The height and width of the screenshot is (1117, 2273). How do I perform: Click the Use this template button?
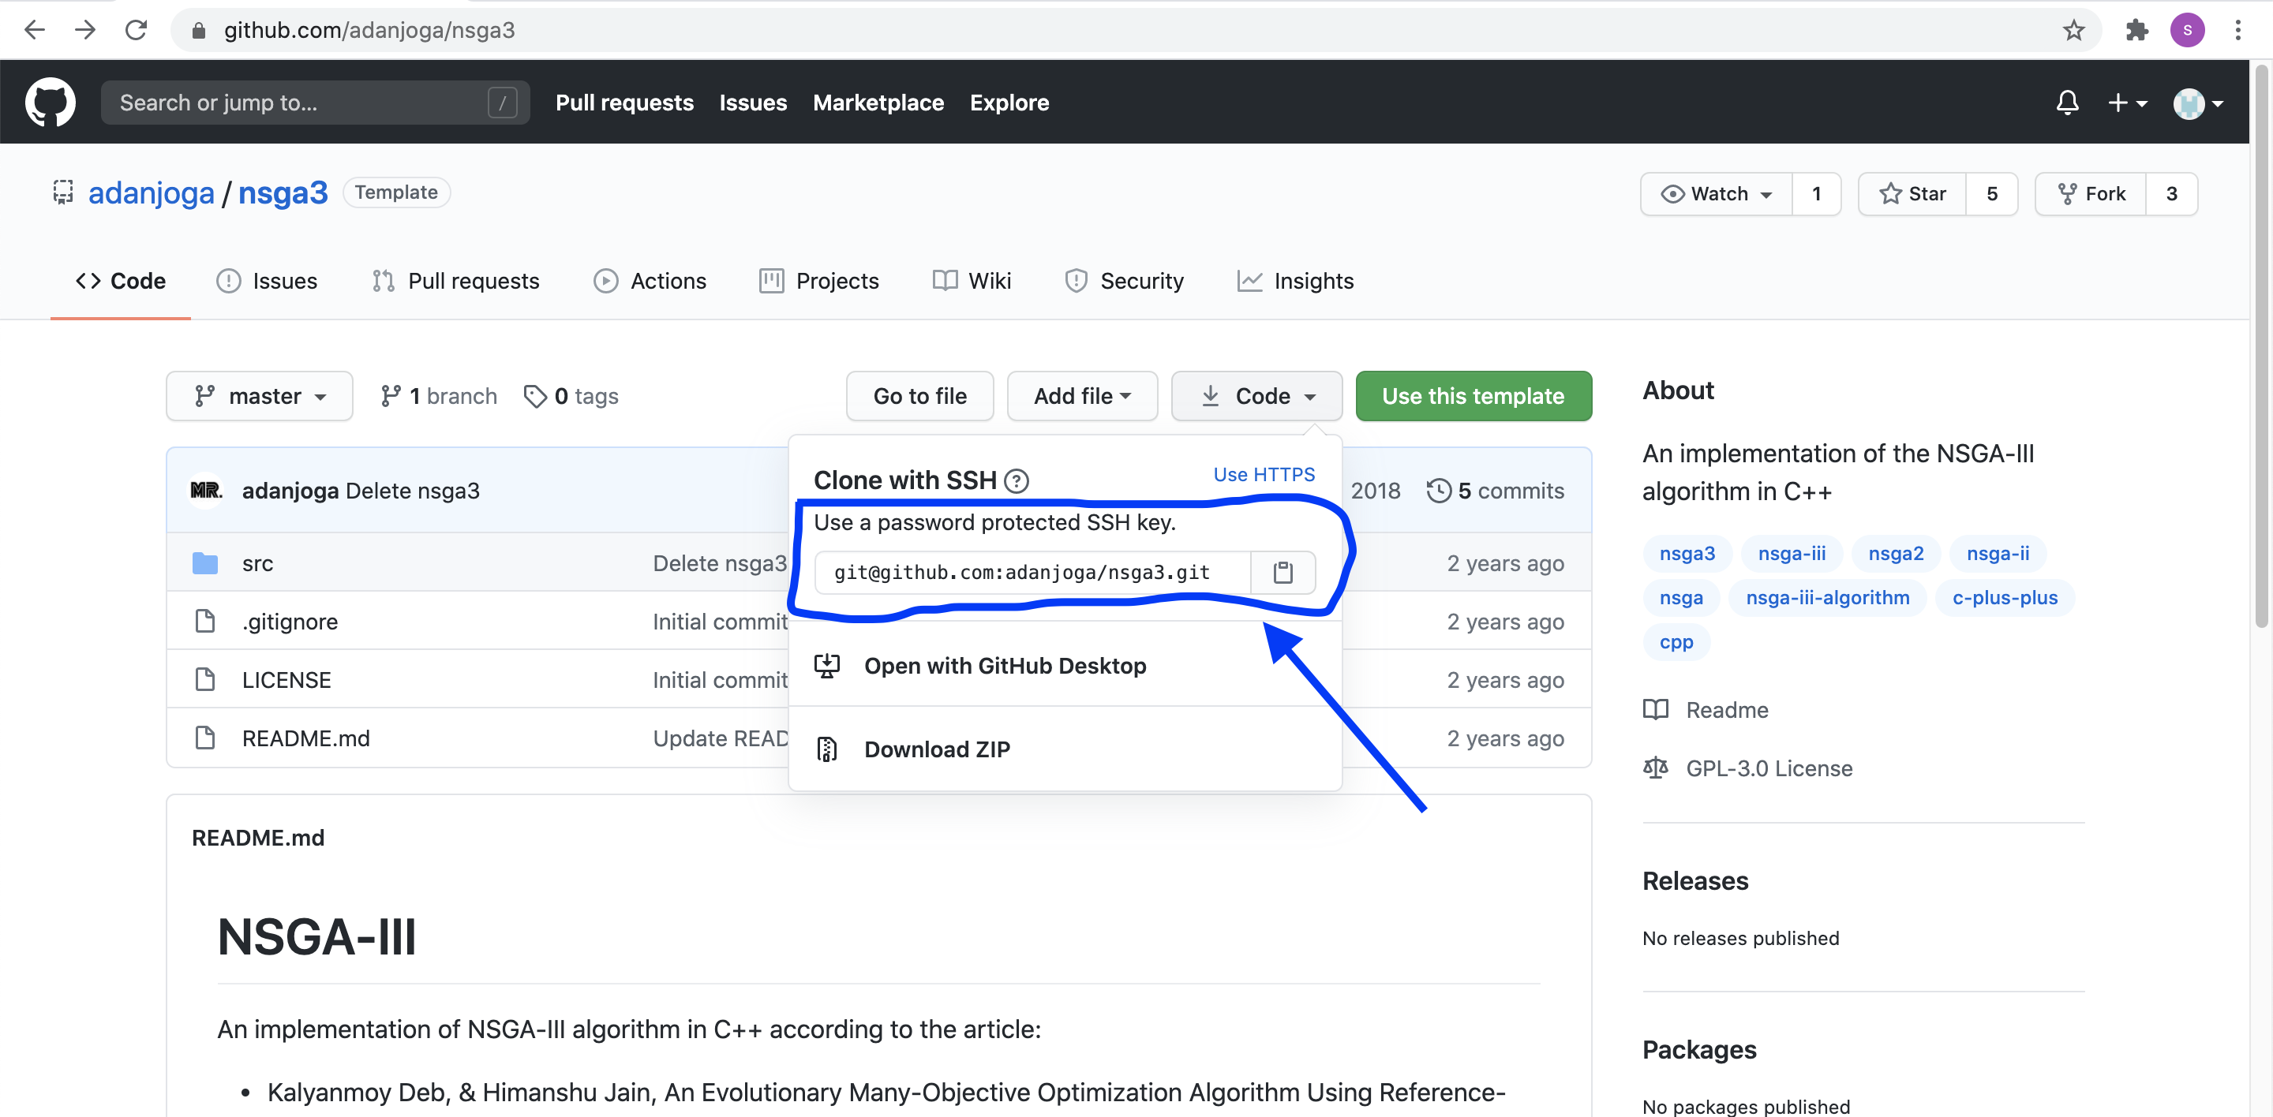click(1474, 397)
